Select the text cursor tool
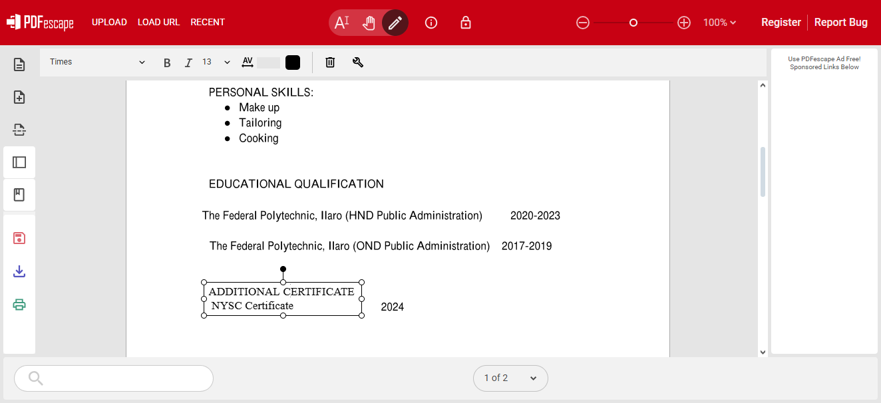The height and width of the screenshot is (403, 881). click(x=342, y=23)
